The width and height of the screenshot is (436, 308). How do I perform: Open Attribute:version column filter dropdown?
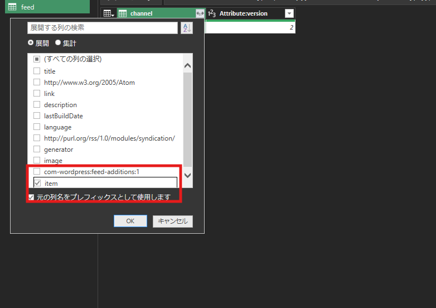[289, 13]
